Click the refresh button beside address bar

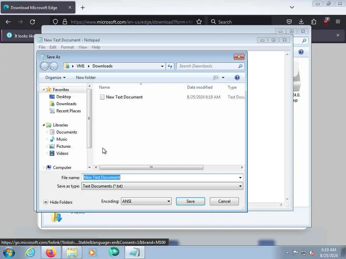point(170,66)
